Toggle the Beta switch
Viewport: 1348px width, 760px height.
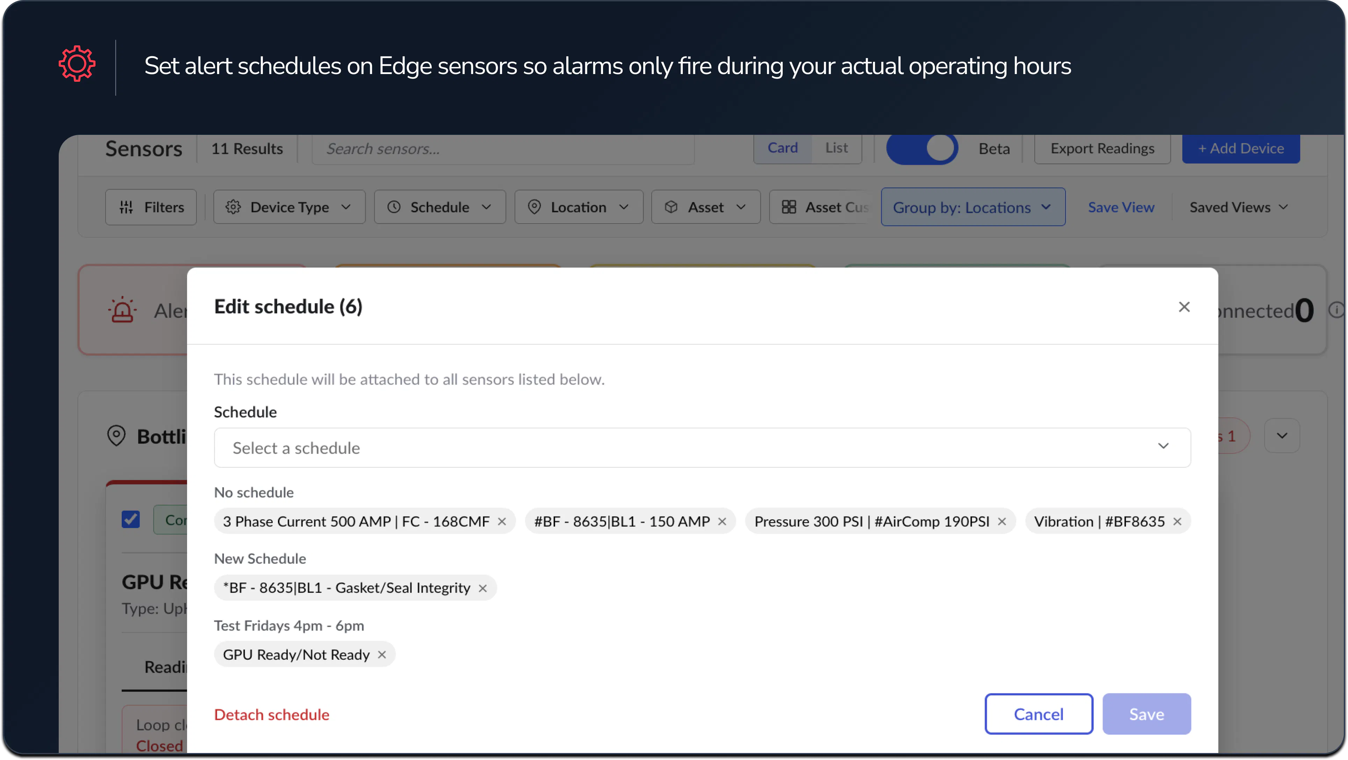pos(922,148)
